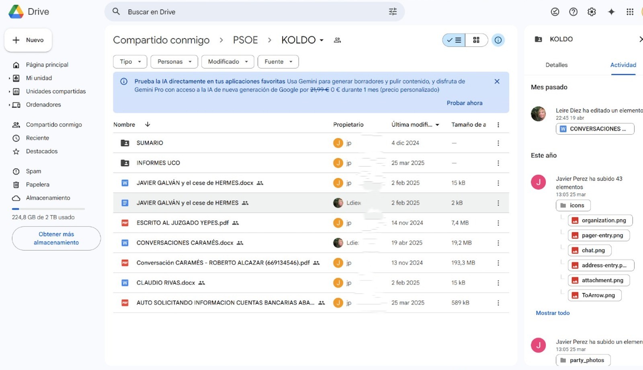Open the Modificado filter dropdown
Screen dimensions: 643x370
227,62
